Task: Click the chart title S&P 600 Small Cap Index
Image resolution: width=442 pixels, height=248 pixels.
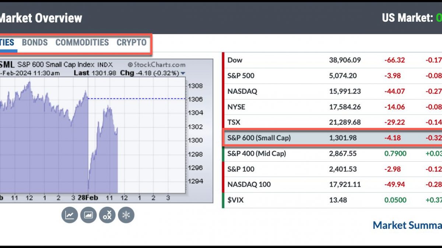Action: [56, 65]
